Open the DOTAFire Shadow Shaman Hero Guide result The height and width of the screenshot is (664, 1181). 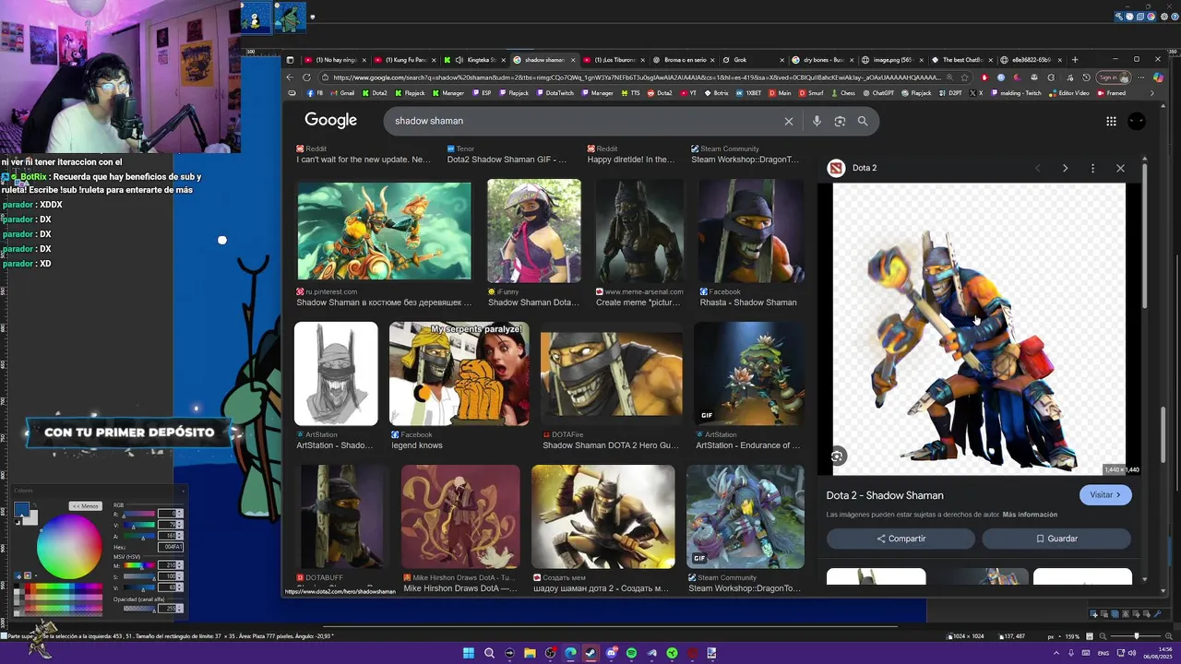click(x=611, y=373)
